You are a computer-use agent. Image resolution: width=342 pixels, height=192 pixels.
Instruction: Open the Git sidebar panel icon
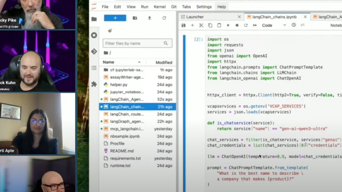(x=94, y=51)
